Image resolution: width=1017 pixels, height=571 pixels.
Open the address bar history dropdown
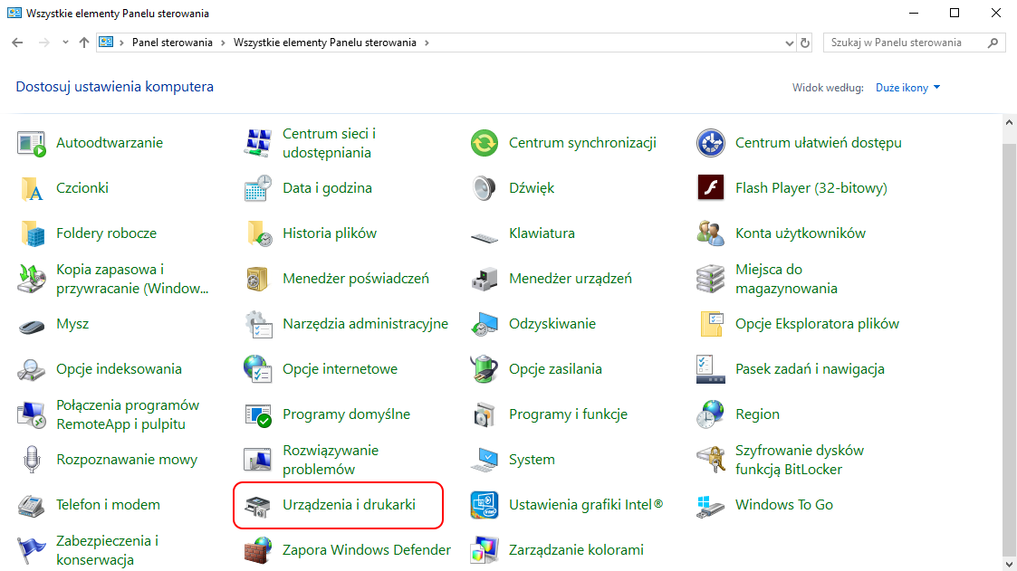(789, 43)
